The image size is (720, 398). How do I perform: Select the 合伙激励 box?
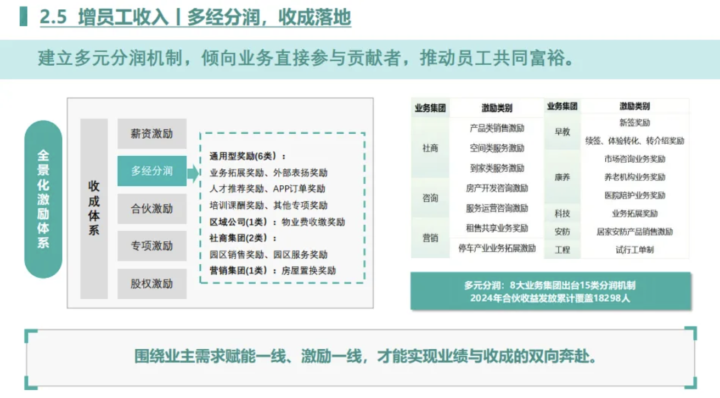[152, 209]
